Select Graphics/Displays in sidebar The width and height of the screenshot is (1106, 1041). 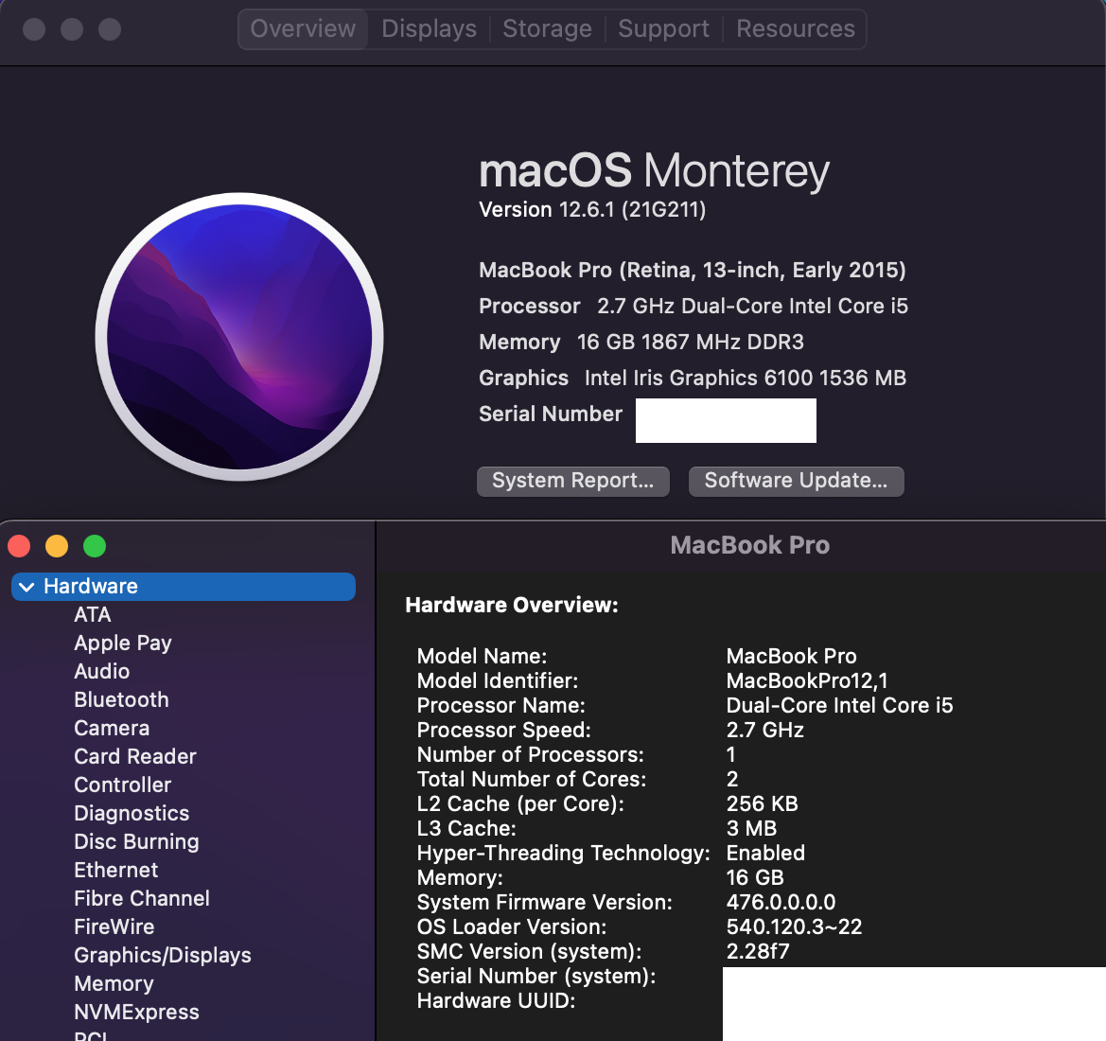[163, 956]
